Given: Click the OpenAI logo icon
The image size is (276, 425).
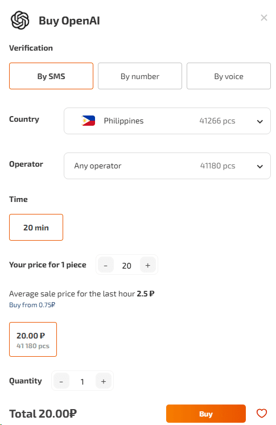Looking at the screenshot, I should point(20,20).
